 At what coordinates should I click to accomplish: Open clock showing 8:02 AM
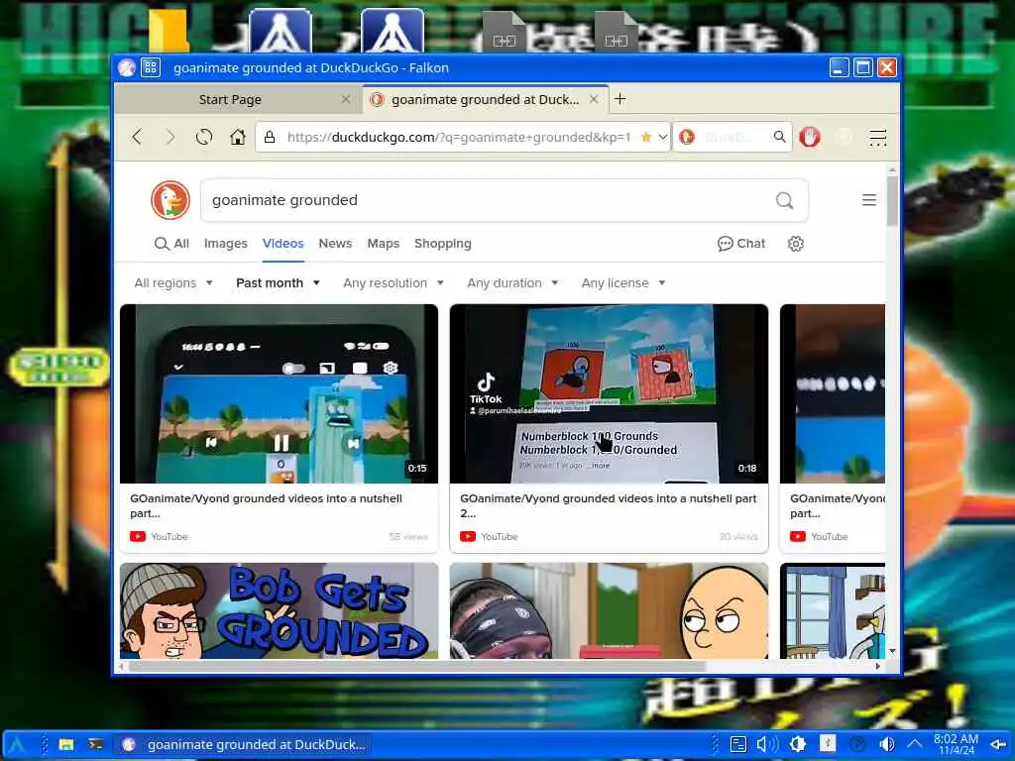[957, 744]
